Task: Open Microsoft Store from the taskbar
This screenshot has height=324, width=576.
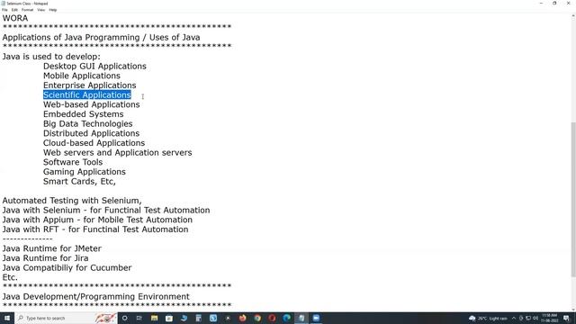Action: click(x=169, y=318)
